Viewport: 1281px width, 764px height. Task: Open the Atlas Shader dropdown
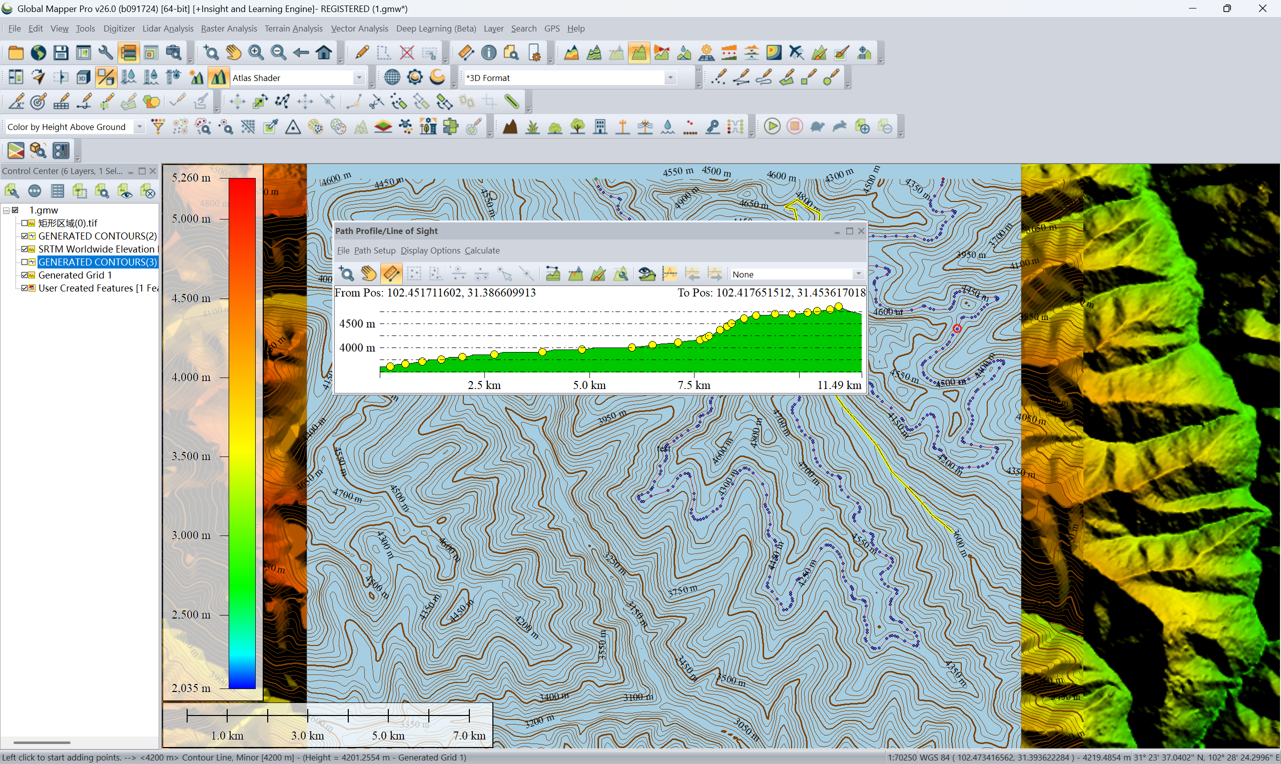pos(359,77)
